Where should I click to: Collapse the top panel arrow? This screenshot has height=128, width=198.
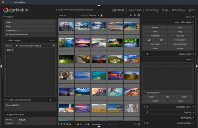click(x=99, y=5)
